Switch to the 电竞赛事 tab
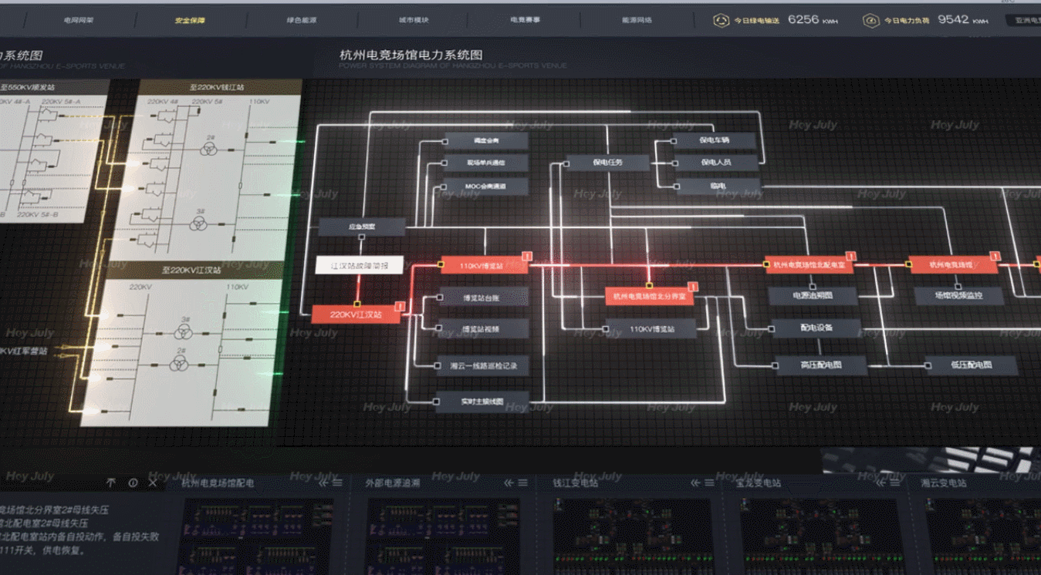Screen dimensions: 1041x575 tap(526, 20)
